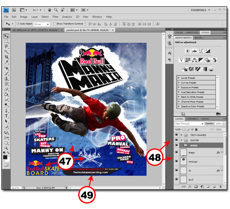
Task: Select the Rectangular Marquee tool
Action: [x=6, y=41]
